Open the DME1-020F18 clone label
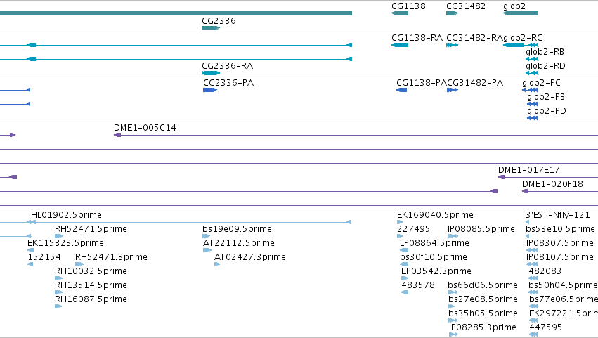This screenshot has width=598, height=338. tap(552, 184)
